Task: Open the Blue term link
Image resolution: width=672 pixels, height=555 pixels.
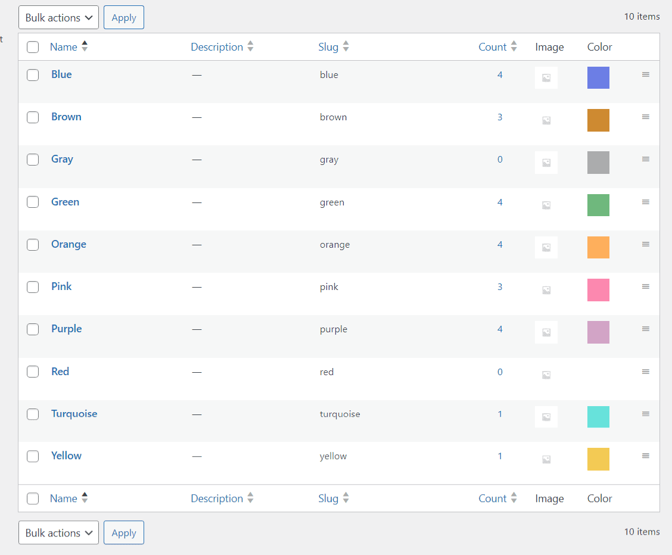Action: 61,74
